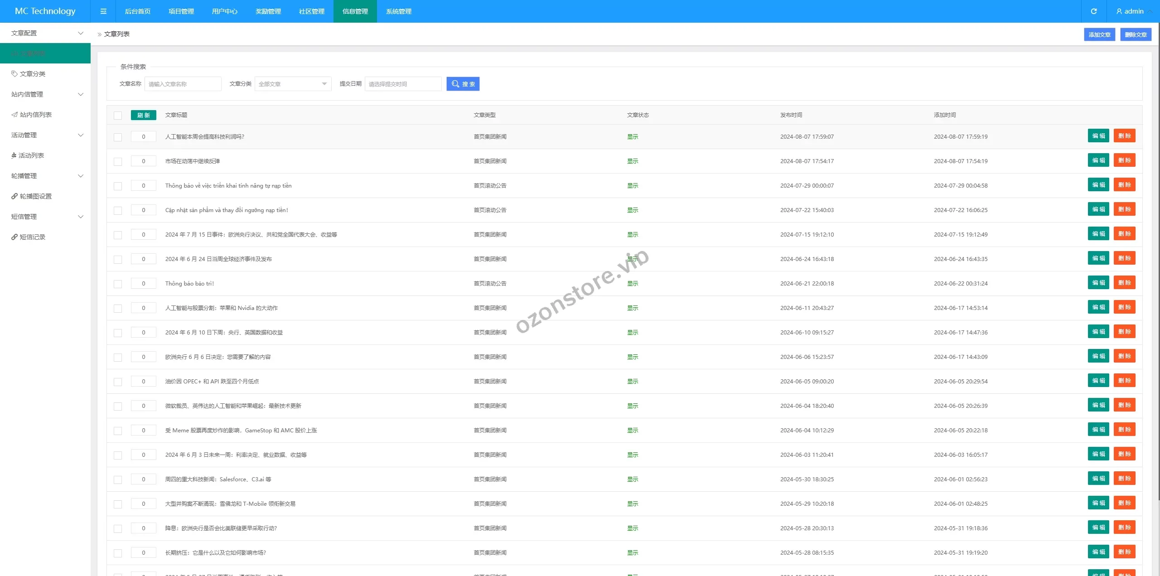This screenshot has height=576, width=1160.
Task: Click the admin user icon
Action: [1119, 11]
